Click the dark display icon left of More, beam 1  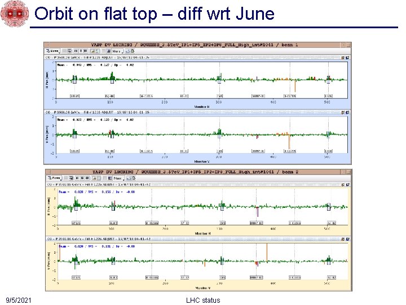[108, 51]
